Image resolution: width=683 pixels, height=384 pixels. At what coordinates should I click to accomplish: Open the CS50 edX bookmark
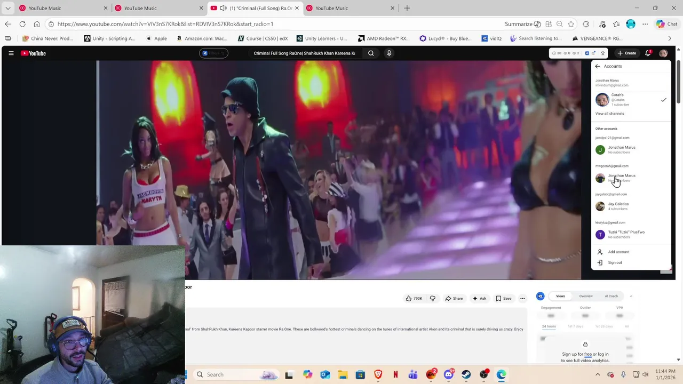[263, 38]
